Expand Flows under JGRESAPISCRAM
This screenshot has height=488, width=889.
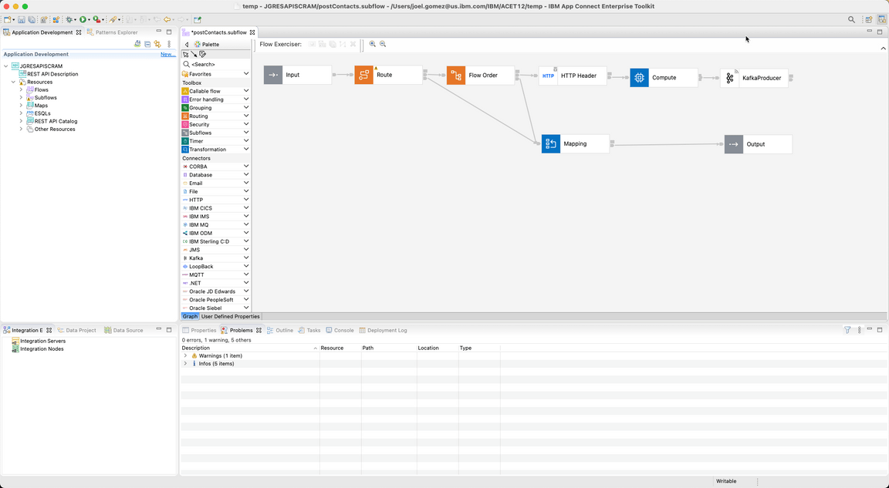coord(21,89)
